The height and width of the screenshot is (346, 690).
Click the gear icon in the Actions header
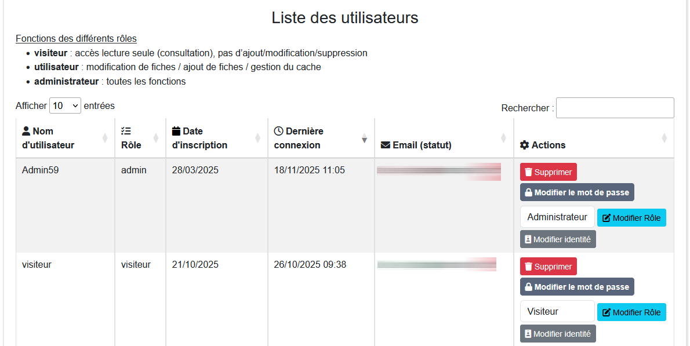pos(525,145)
